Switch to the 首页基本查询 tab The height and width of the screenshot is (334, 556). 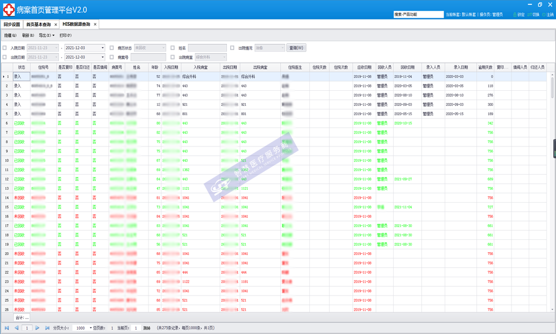38,24
